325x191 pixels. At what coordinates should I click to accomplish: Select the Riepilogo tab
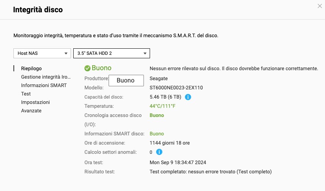(x=31, y=68)
